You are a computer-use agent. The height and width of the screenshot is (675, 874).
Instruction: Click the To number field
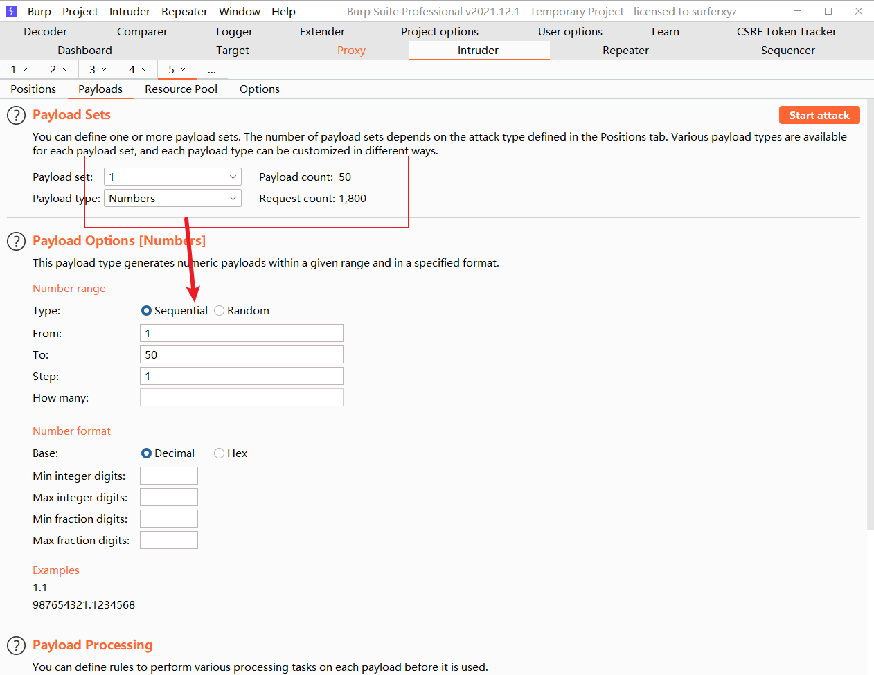[242, 355]
